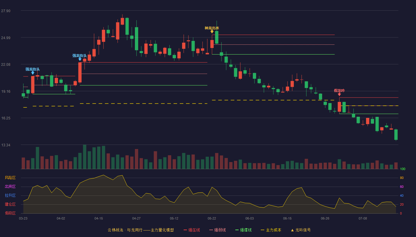Click the 假龙吟 signal label
The image size is (416, 237).
tap(339, 91)
